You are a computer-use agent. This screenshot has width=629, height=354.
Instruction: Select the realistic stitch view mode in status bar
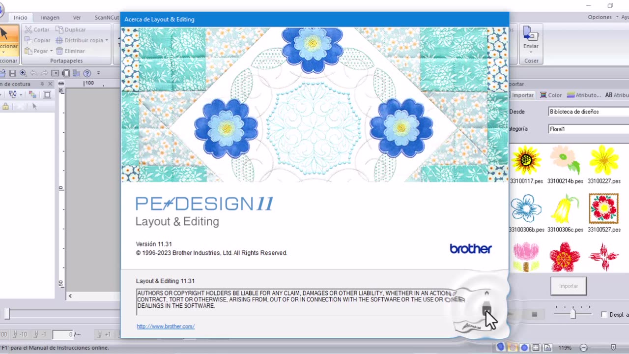coord(513,348)
